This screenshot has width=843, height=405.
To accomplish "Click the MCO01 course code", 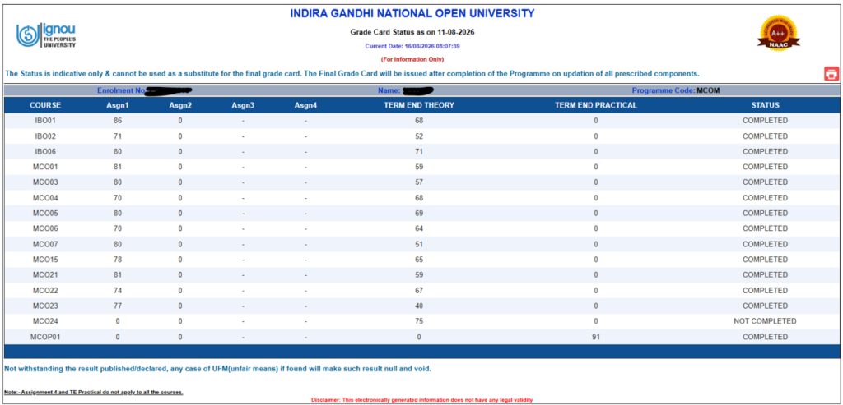I will coord(45,167).
